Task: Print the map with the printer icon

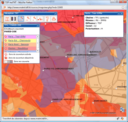Action: tap(54, 19)
